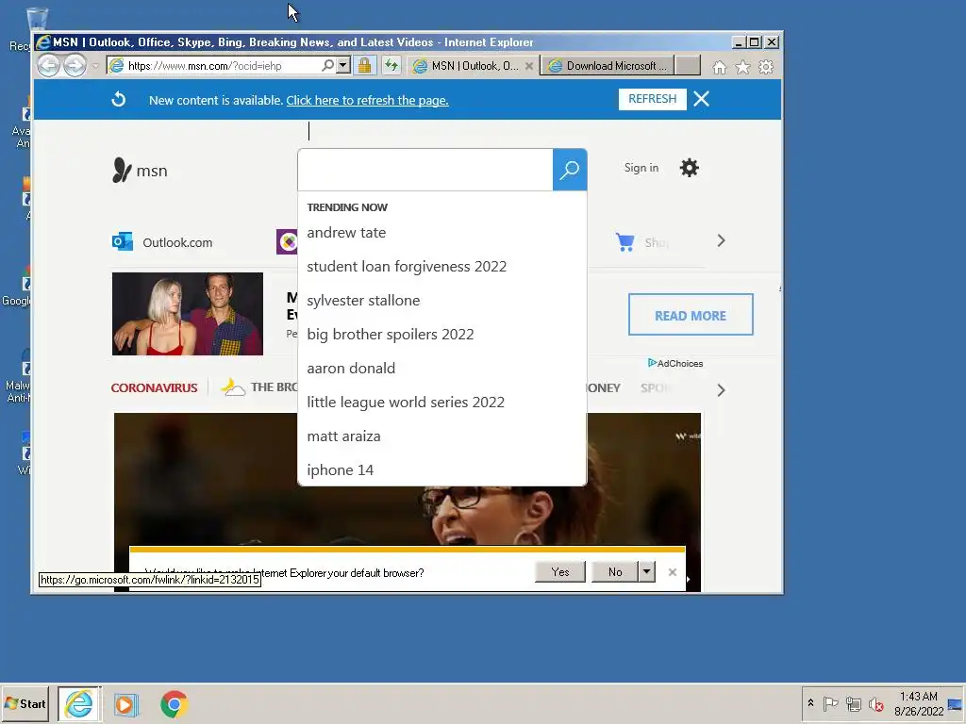Open the address bar autocomplete dropdown arrow
Viewport: 966px width, 724px height.
coord(343,65)
